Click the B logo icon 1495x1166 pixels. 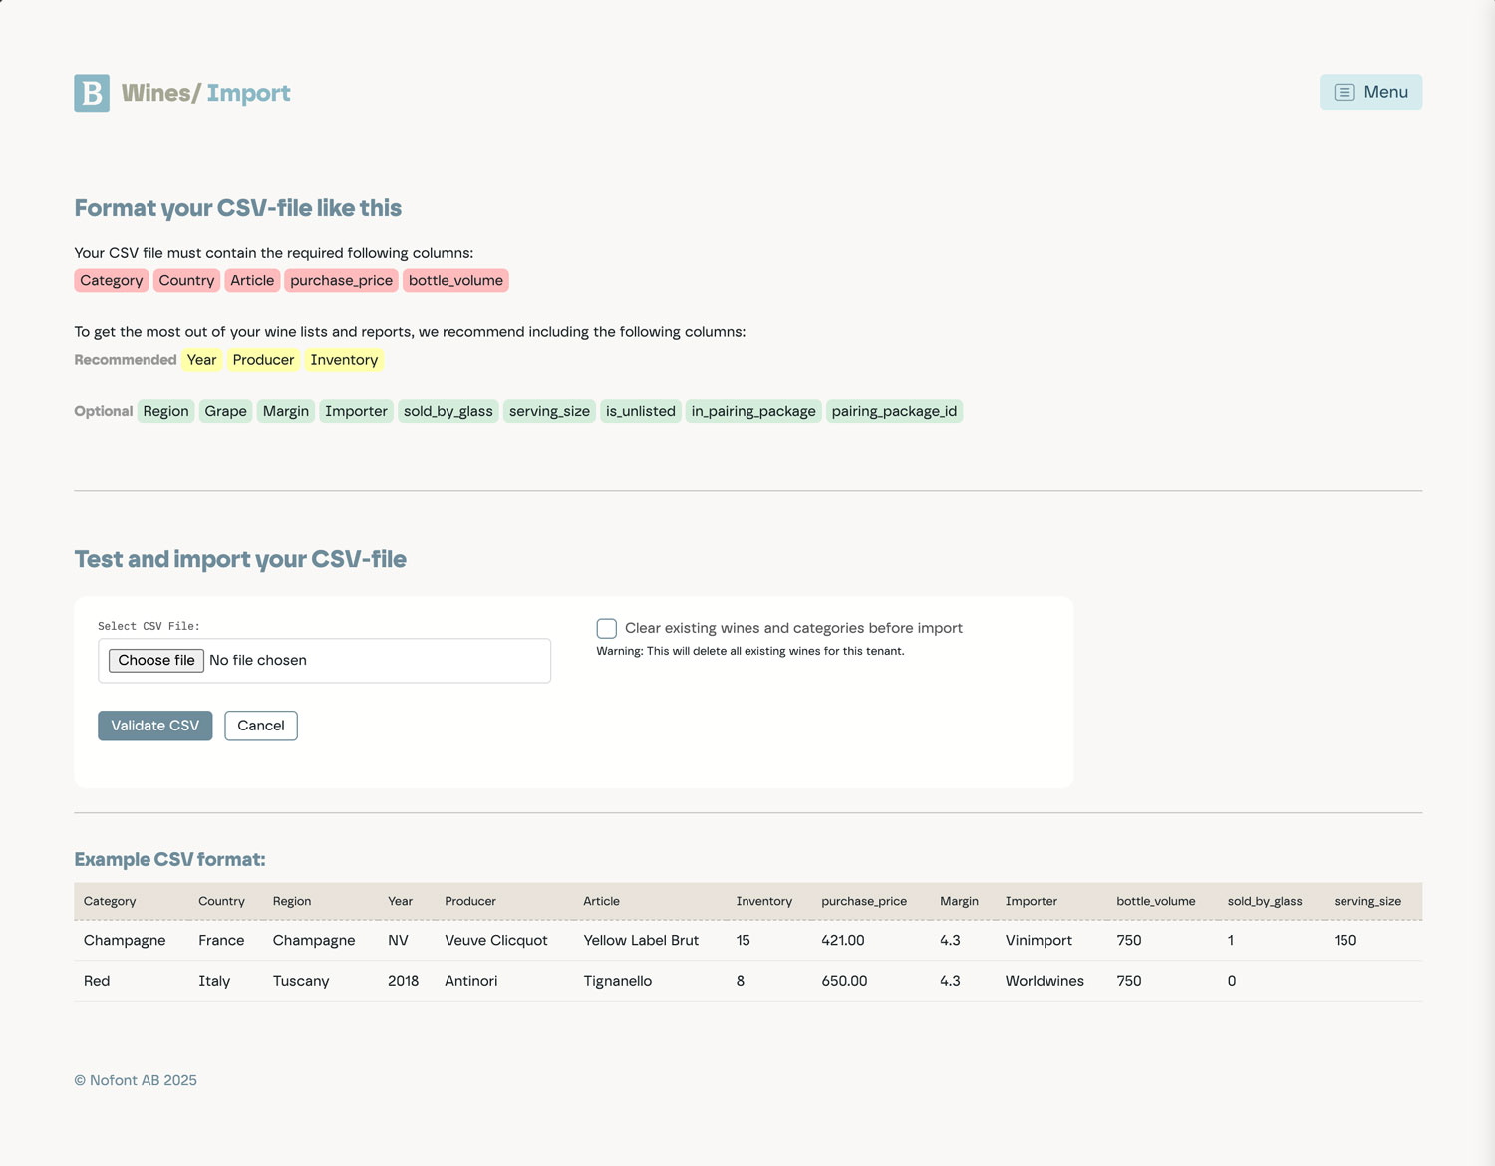[92, 93]
